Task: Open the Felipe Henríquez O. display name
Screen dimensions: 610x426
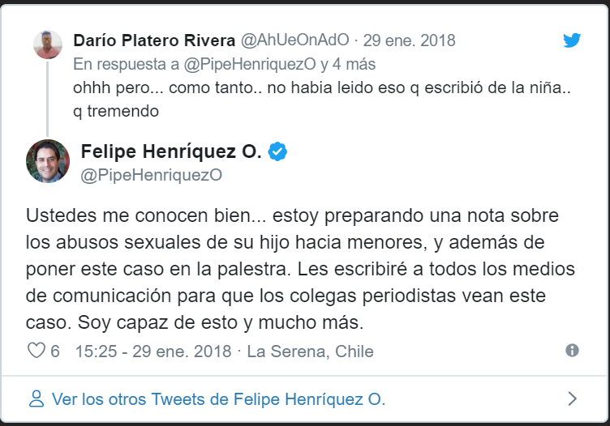Action: pyautogui.click(x=170, y=151)
